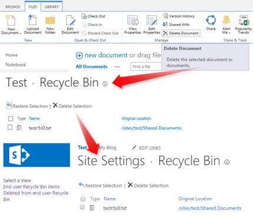Choose Check Out in the ribbon
The height and width of the screenshot is (218, 254).
[94, 16]
